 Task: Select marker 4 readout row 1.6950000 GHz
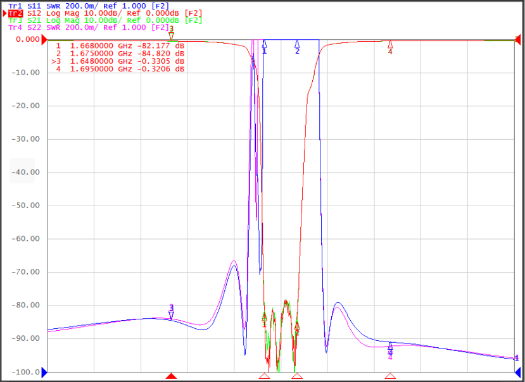120,69
